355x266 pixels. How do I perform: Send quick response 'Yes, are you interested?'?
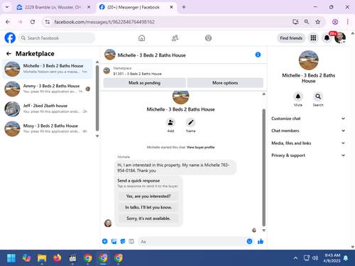[148, 196]
